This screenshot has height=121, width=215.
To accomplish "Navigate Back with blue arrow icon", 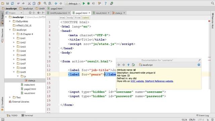I will pos(56,3).
